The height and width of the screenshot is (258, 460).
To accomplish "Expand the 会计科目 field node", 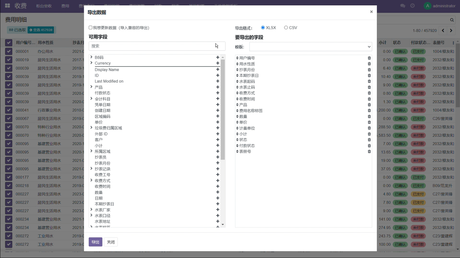I will [x=91, y=98].
